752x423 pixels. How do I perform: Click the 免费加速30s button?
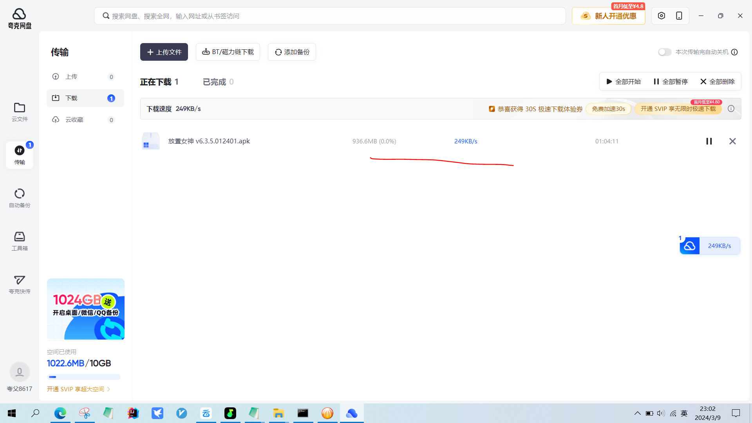click(608, 109)
